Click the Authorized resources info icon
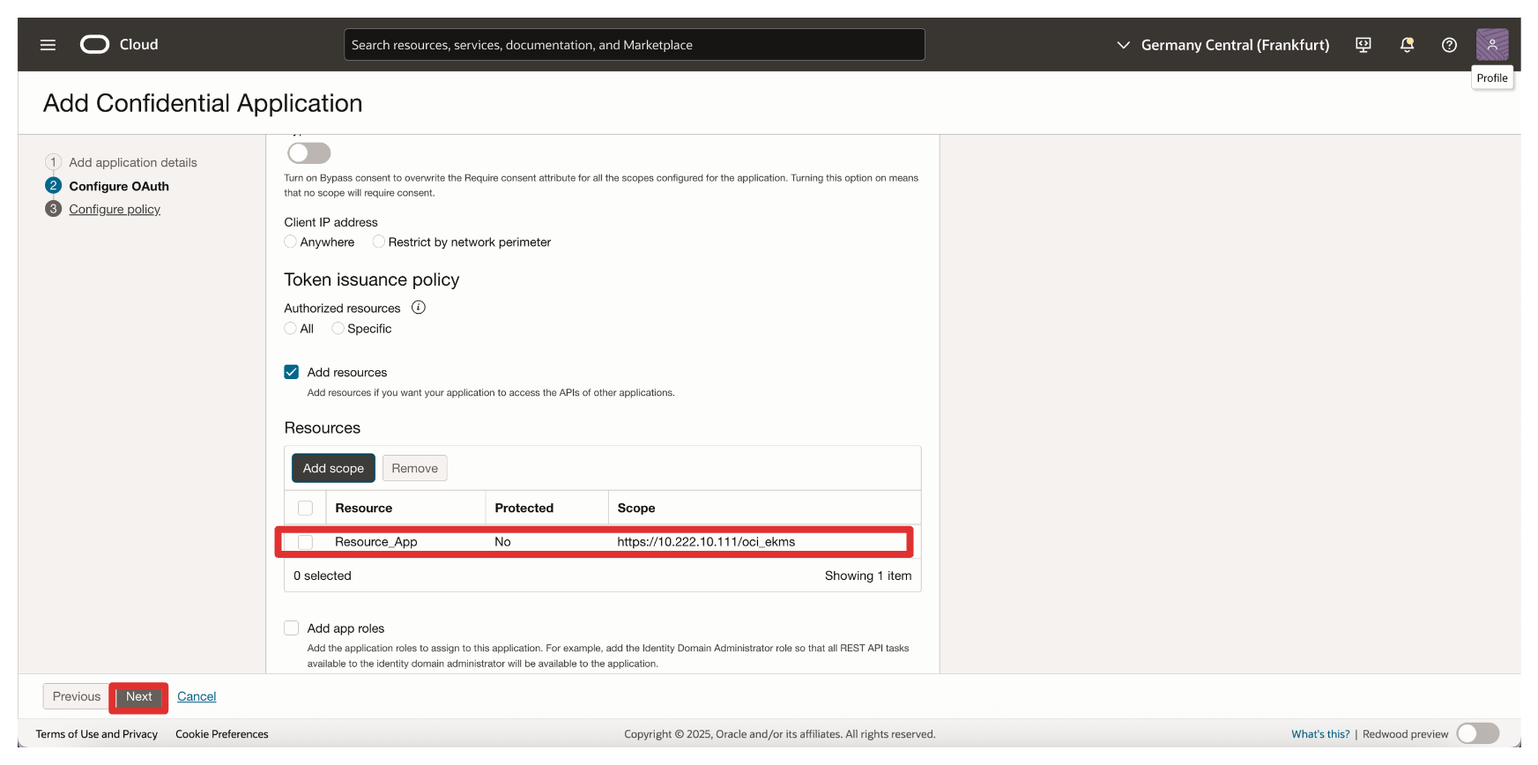Screen dimensions: 1538x765 point(419,308)
